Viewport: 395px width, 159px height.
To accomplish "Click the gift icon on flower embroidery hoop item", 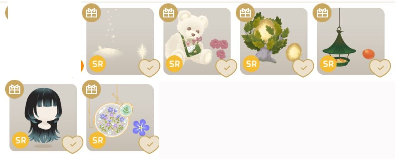I will (91, 89).
